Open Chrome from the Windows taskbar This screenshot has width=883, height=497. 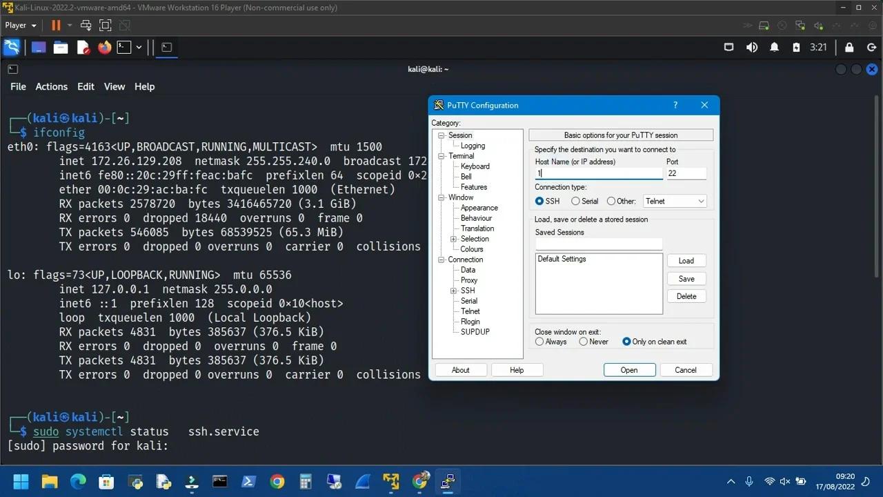click(277, 481)
